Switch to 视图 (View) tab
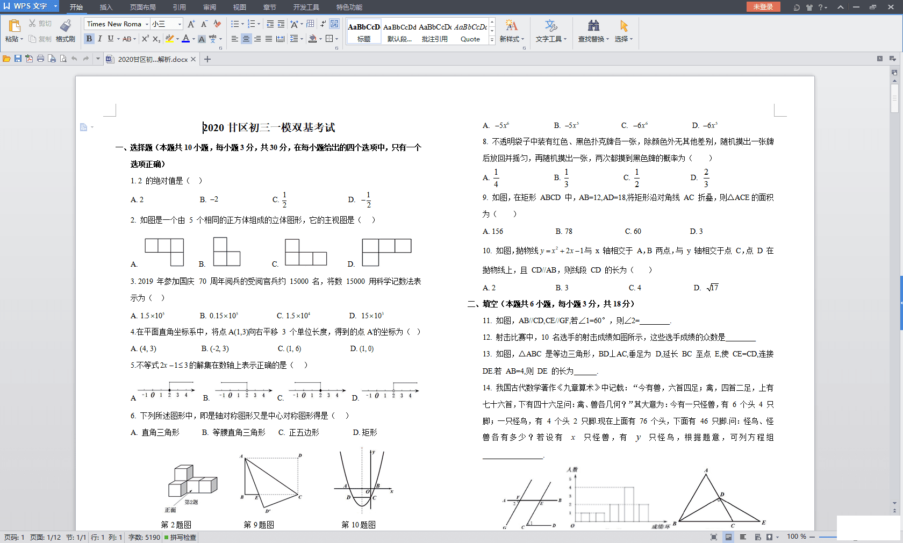903x543 pixels. click(x=239, y=7)
